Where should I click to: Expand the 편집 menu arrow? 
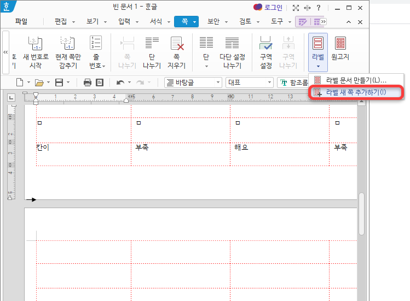(73, 22)
